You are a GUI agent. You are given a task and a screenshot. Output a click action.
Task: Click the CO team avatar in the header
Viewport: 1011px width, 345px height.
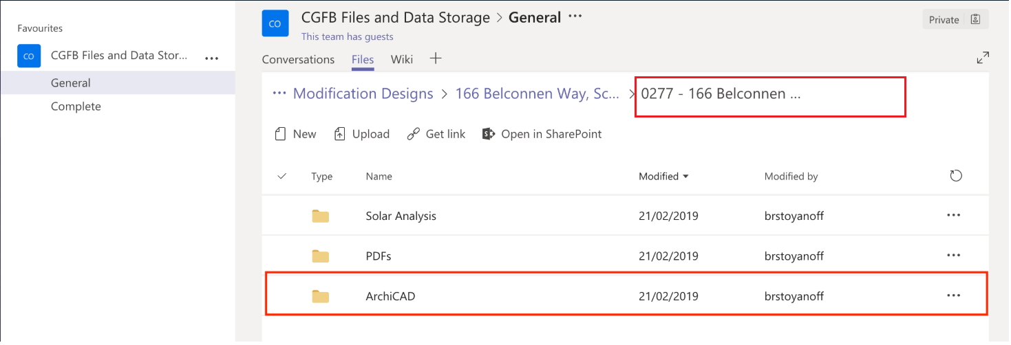(275, 23)
